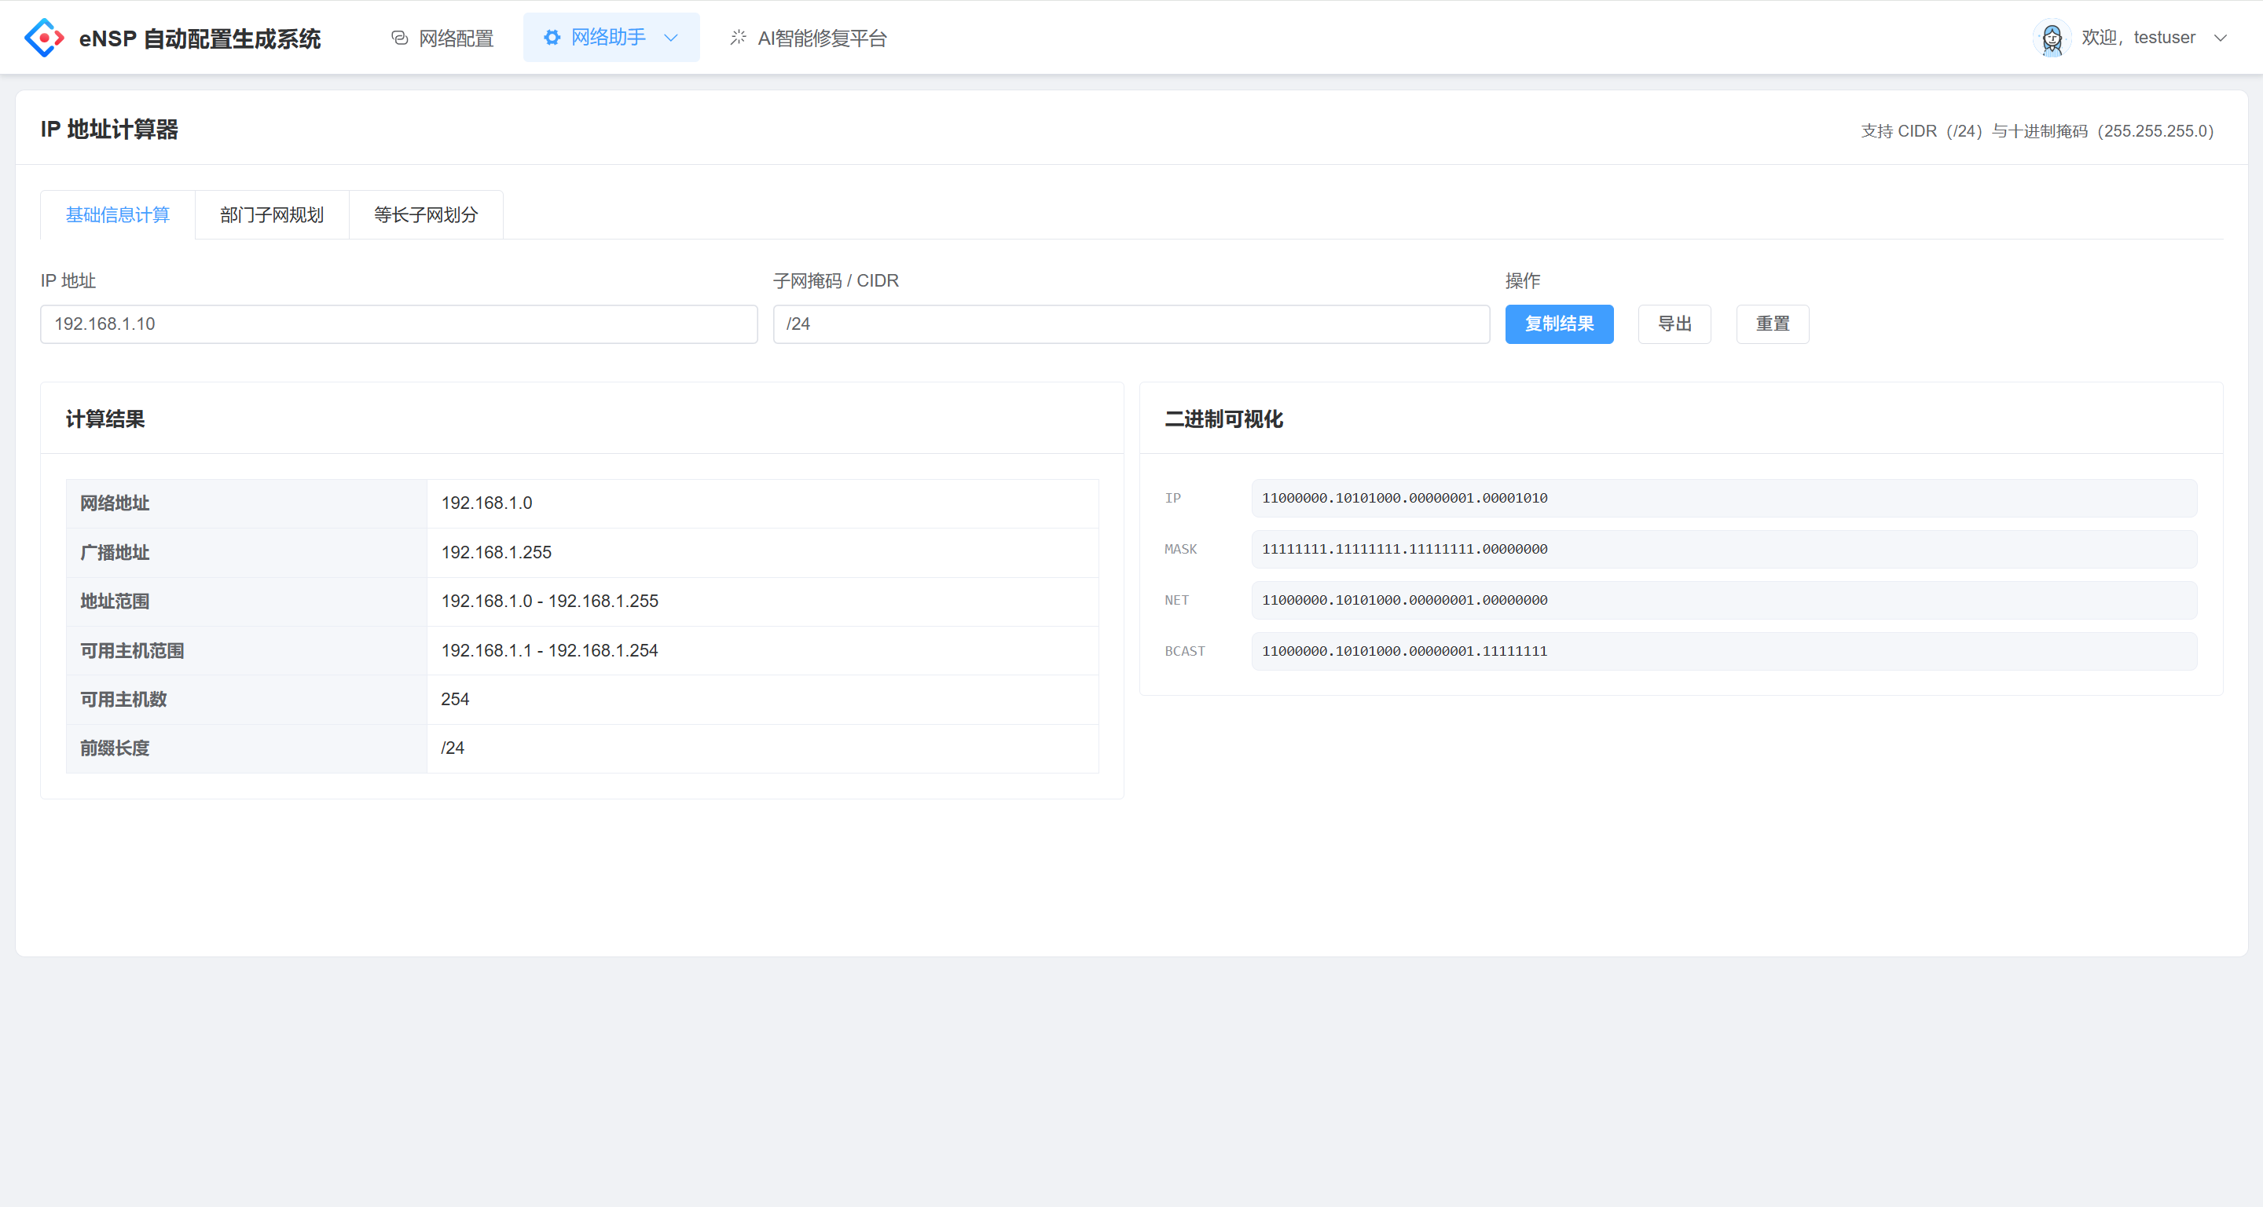Click the IP binary value box
Viewport: 2263px width, 1207px height.
[1724, 498]
